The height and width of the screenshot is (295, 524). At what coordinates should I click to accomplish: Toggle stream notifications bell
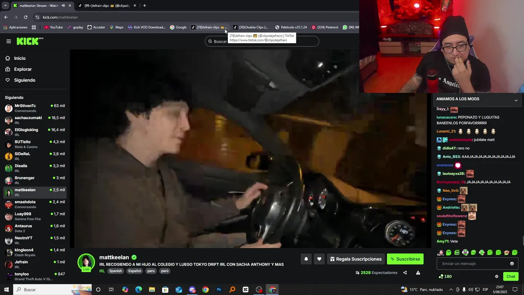(306, 259)
